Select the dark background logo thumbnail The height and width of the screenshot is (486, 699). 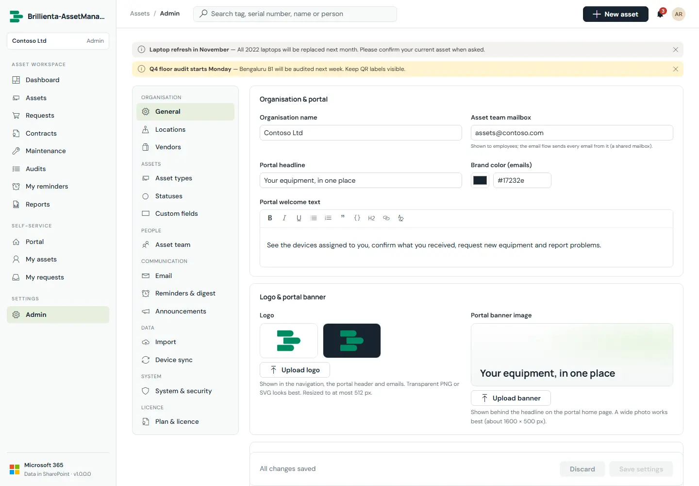[x=352, y=341]
